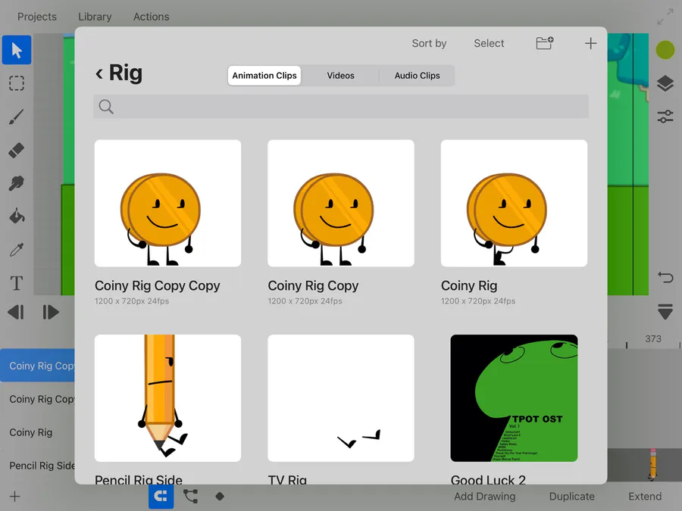Open the olive green color swatch
Screen dimensions: 682x511
tap(665, 50)
